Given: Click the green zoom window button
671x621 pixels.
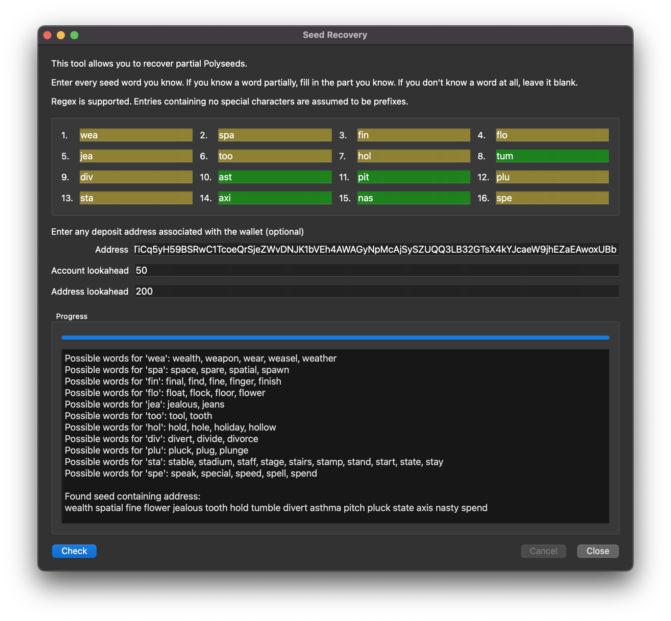Looking at the screenshot, I should 74,35.
